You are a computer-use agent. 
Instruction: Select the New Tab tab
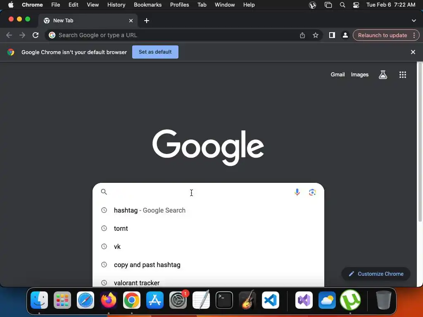click(88, 21)
